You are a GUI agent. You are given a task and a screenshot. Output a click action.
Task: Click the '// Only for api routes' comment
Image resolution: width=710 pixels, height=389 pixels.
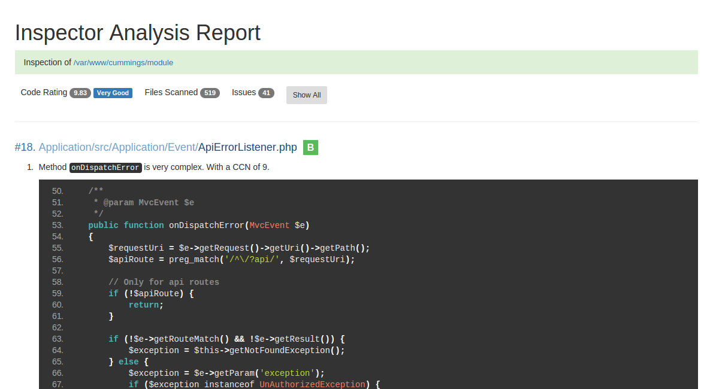coord(164,282)
